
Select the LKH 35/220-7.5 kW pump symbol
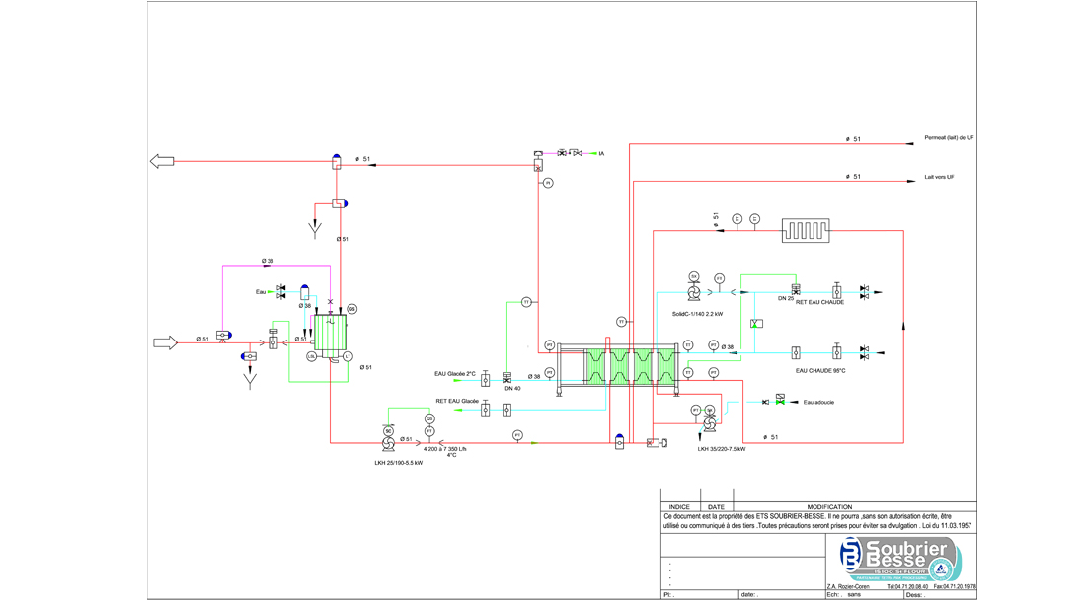(x=709, y=423)
